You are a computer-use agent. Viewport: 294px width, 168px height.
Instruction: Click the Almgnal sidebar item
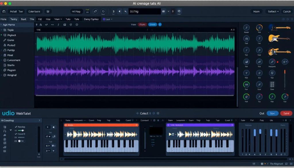pos(11,75)
